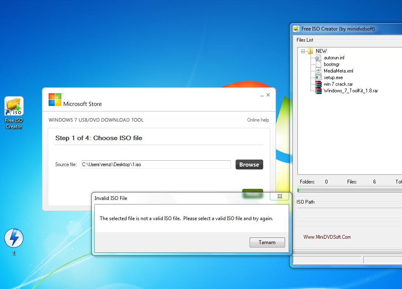Click the green progress bar in Free ISO Creator
Screen dimensions: 402x289
pyautogui.click(x=350, y=190)
